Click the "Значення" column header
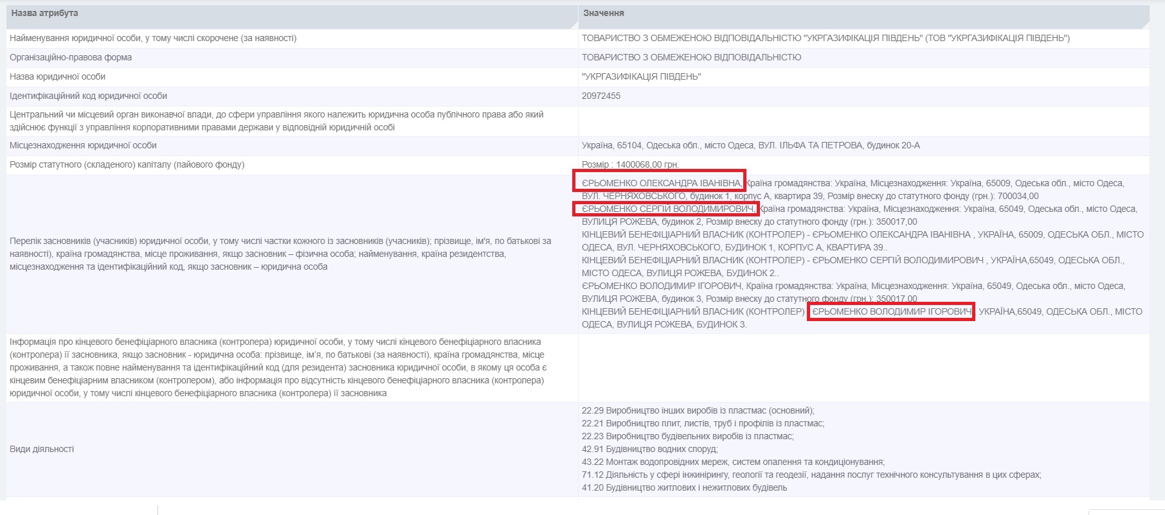Viewport: 1165px width, 515px height. click(x=603, y=13)
